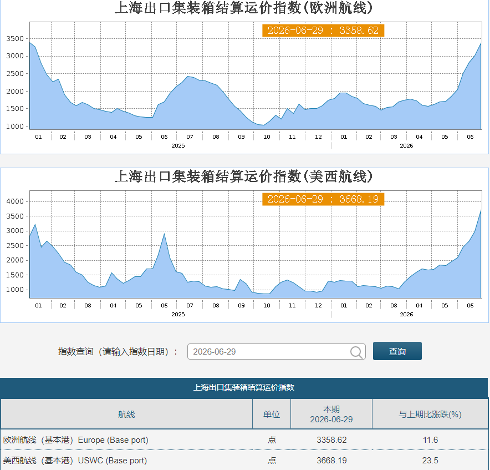This screenshot has width=490, height=470.
Task: Select the 欧洲航线 Europe (Base port) row label
Action: [75, 440]
